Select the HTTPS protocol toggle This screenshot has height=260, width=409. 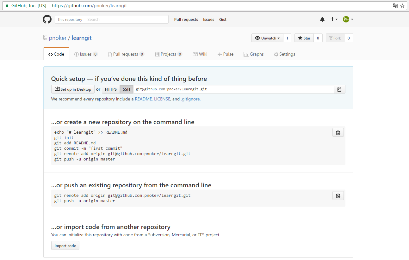click(111, 89)
